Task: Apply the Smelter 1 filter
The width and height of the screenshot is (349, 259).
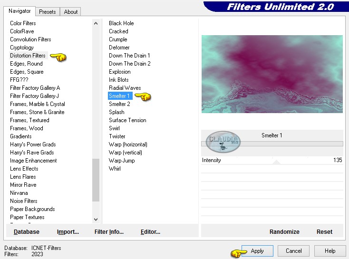Action: click(x=257, y=251)
